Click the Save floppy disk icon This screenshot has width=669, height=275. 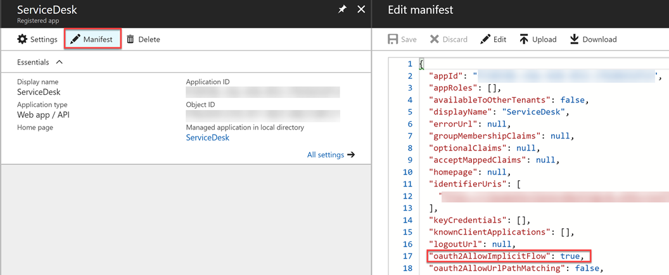[393, 39]
